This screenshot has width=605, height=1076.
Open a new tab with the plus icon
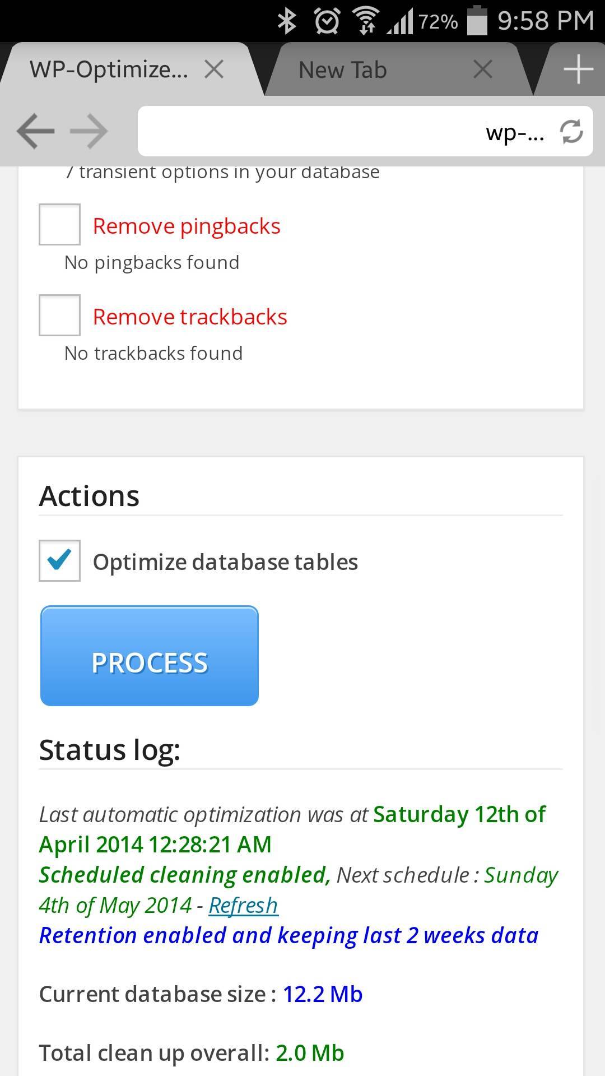(x=578, y=69)
